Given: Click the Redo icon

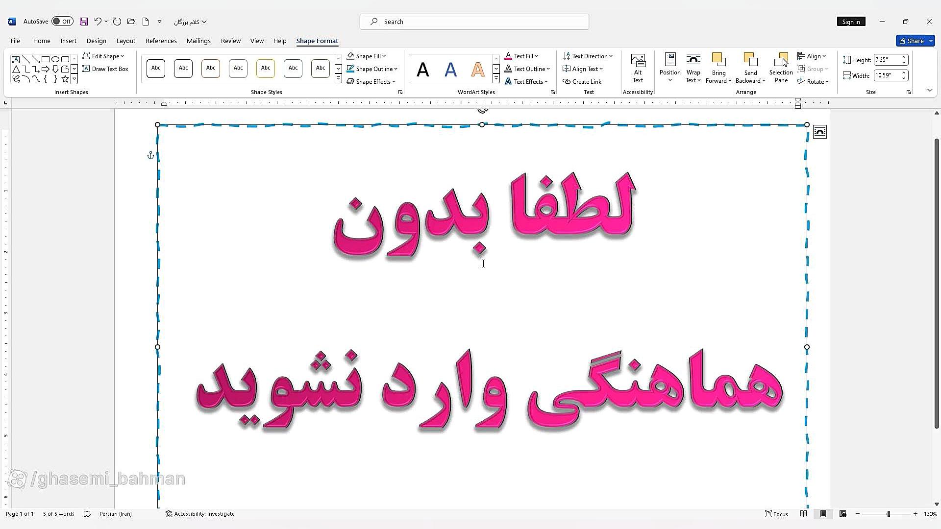Looking at the screenshot, I should (x=117, y=22).
